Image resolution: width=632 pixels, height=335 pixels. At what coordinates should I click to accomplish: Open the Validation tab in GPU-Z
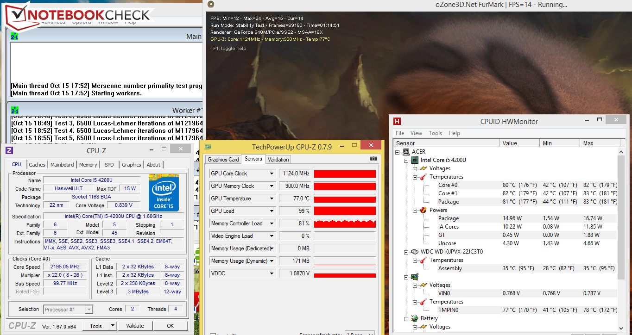pyautogui.click(x=278, y=160)
